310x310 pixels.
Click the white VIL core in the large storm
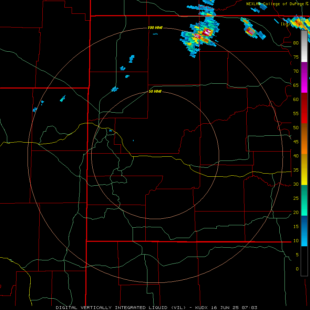(208, 32)
